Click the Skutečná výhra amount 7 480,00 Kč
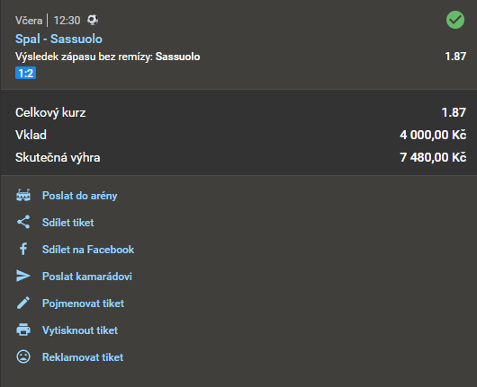Viewport: 477px width, 387px height. [x=433, y=157]
